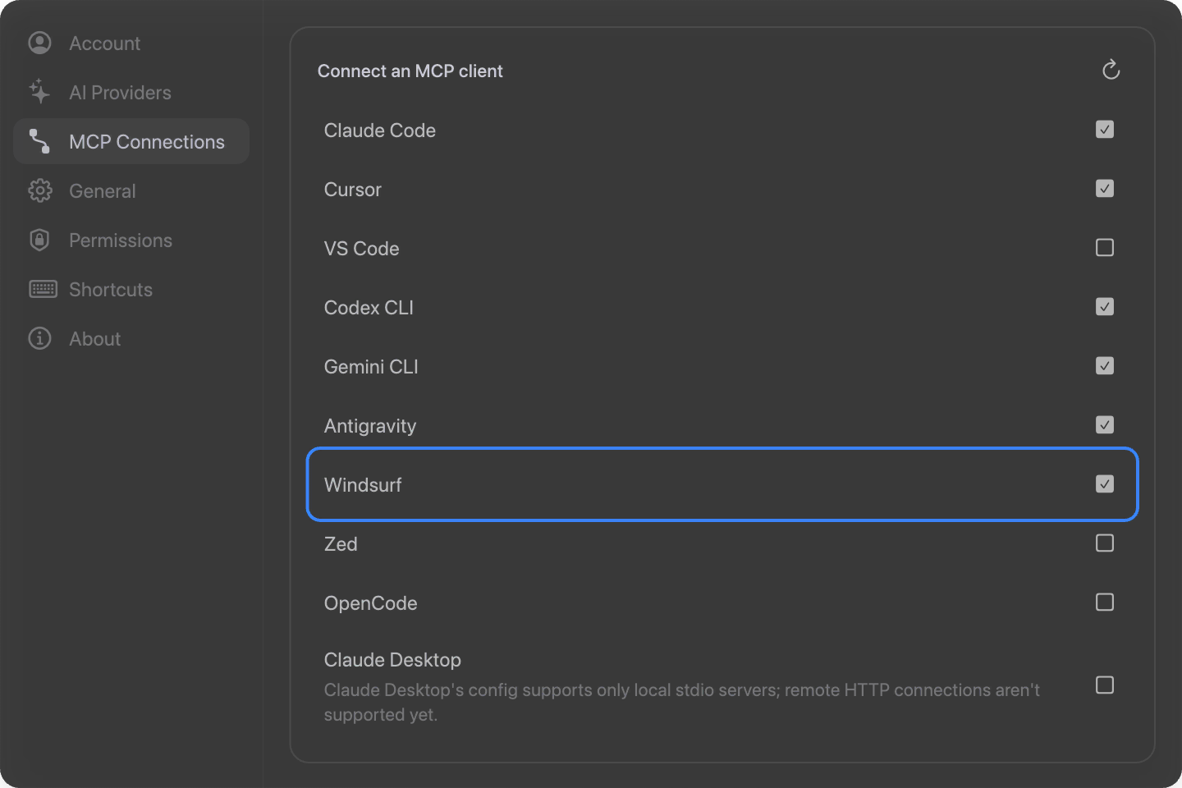Image resolution: width=1182 pixels, height=788 pixels.
Task: Click the "Cursor" client name
Action: 352,190
